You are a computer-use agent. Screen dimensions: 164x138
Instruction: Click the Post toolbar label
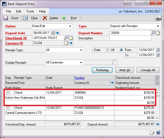click(x=74, y=18)
